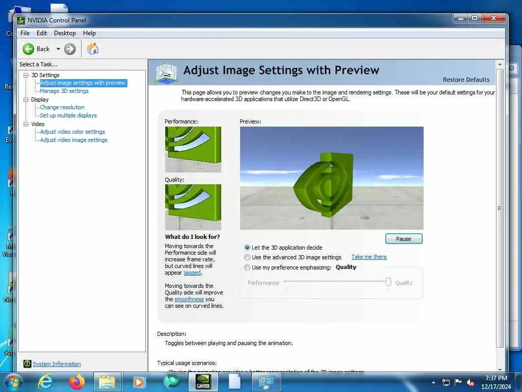Open Windows Media Player taskbar icon
Screen dimensions: 522x392
139,382
